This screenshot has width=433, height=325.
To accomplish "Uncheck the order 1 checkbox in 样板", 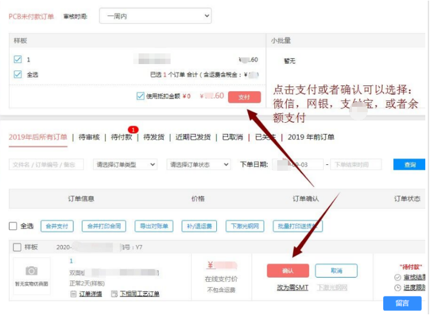I will pos(18,59).
